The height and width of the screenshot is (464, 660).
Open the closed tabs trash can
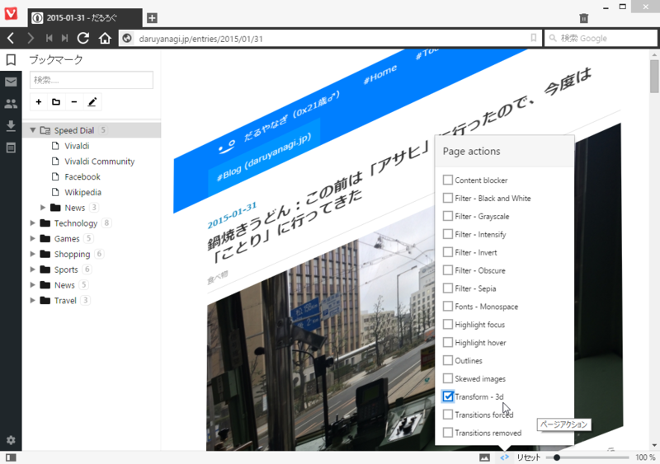coord(583,18)
